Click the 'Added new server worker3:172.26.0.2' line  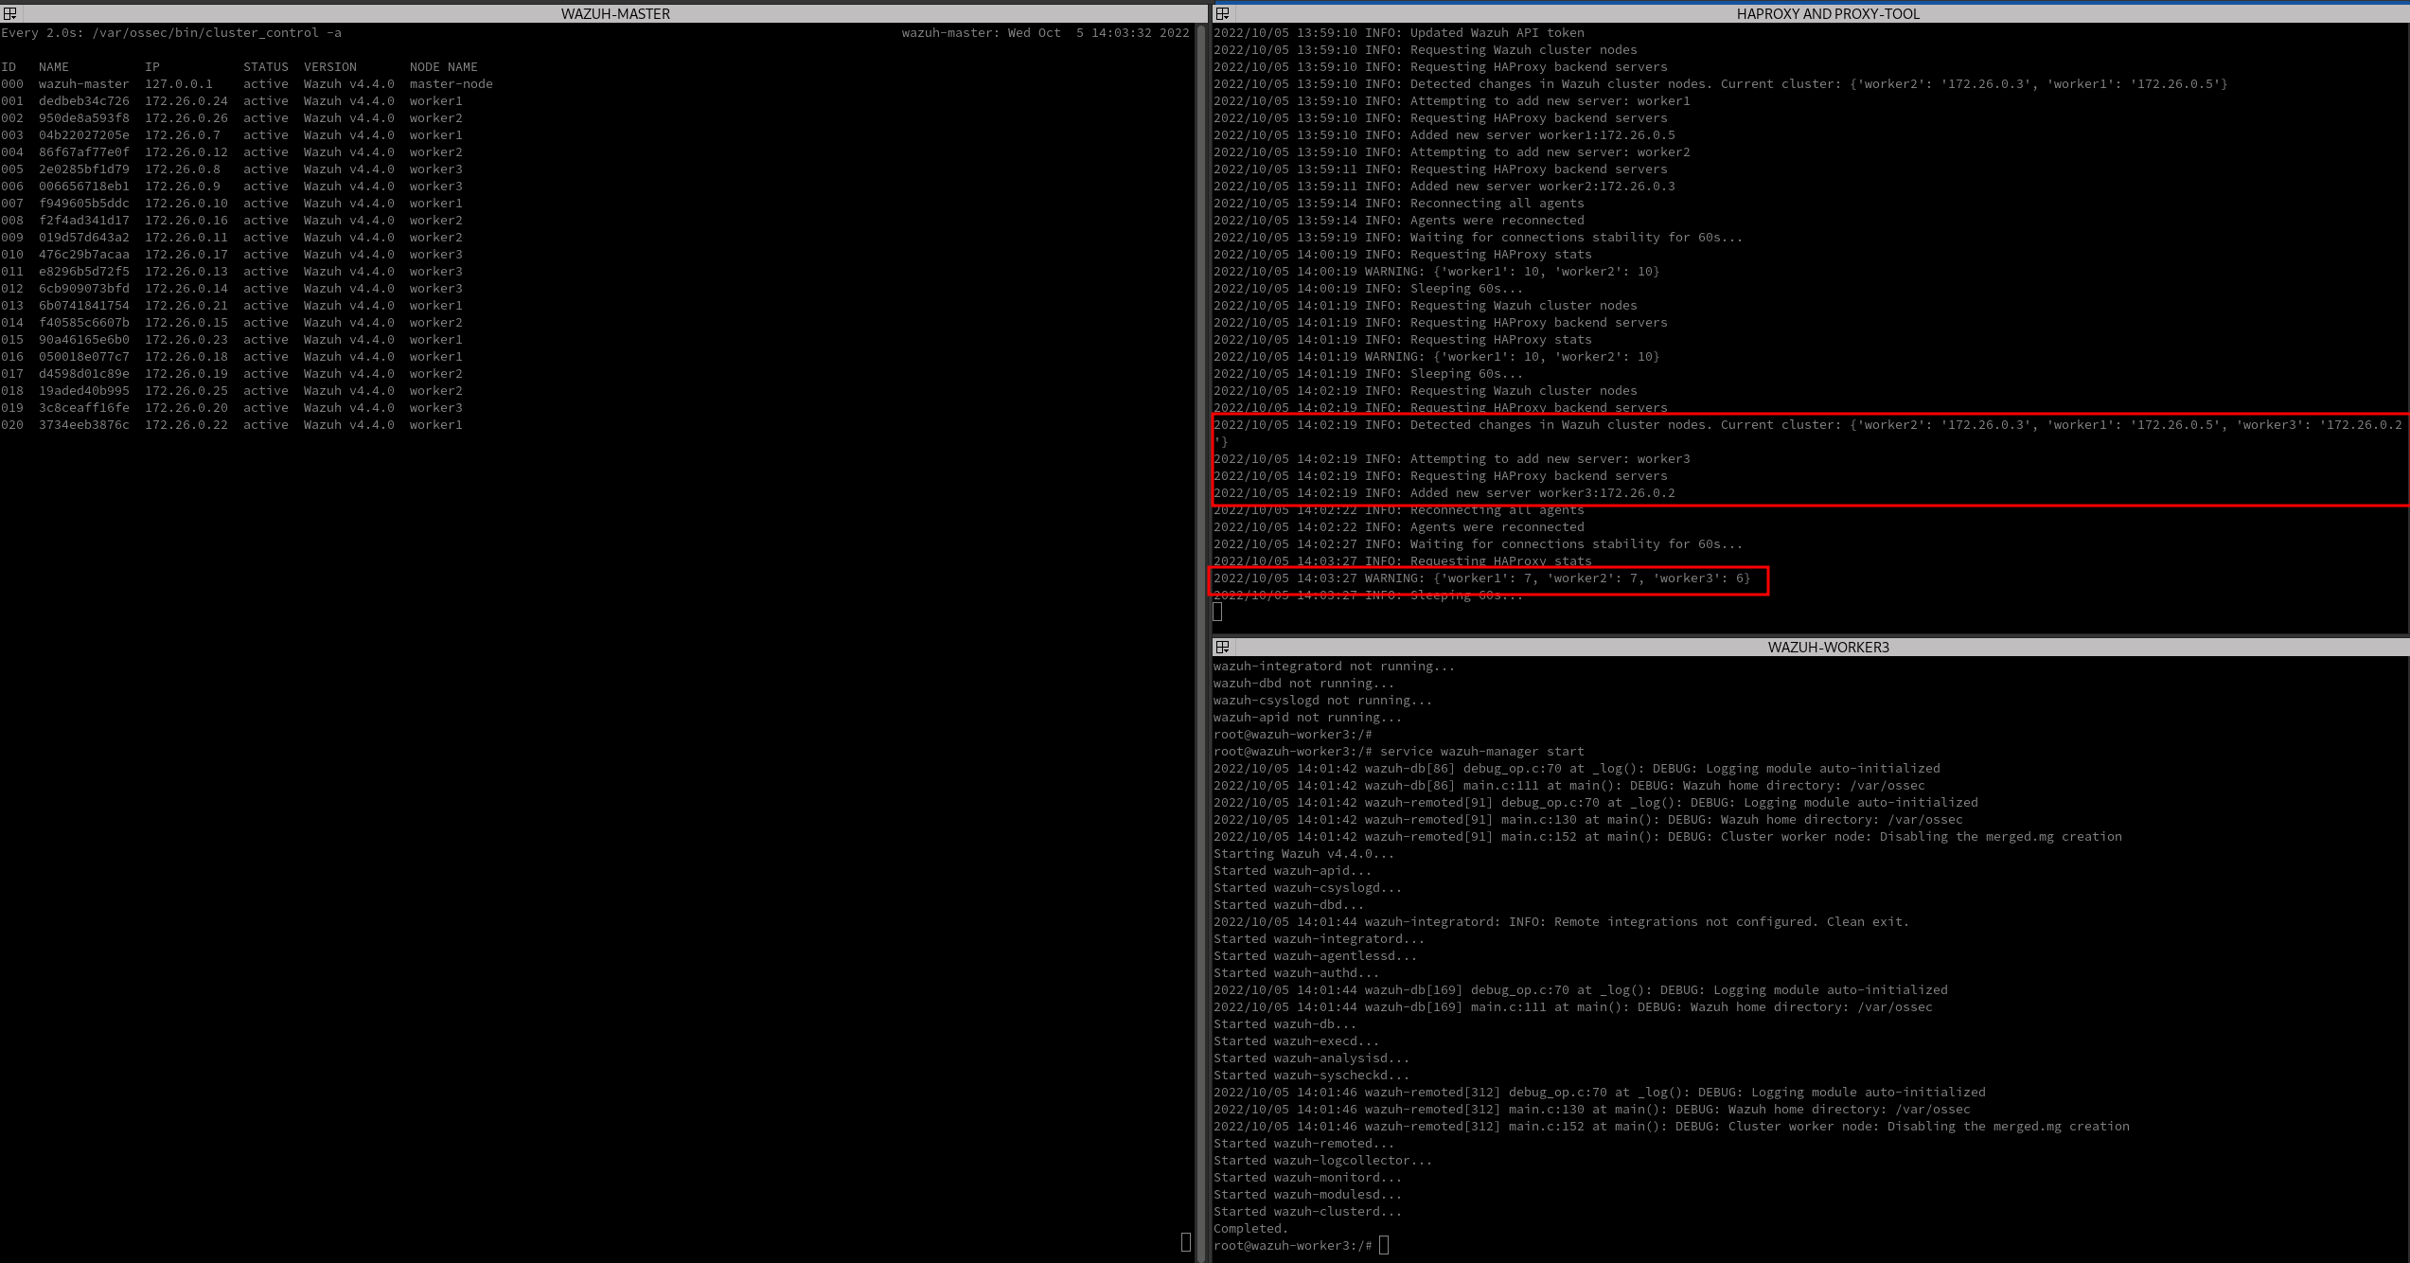(1444, 492)
